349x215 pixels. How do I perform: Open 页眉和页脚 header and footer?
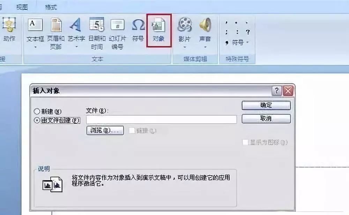56,25
